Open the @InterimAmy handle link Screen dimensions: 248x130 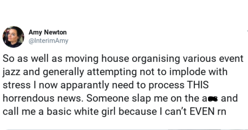[48, 41]
